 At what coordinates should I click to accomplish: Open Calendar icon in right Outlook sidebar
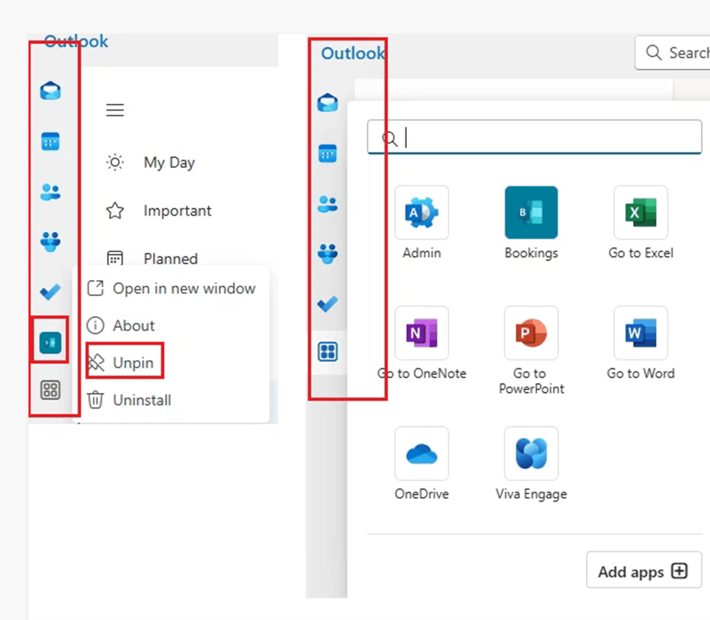pos(328,153)
